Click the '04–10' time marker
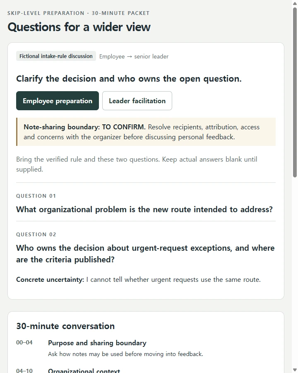Screen dimensions: 298x373 click(24, 371)
